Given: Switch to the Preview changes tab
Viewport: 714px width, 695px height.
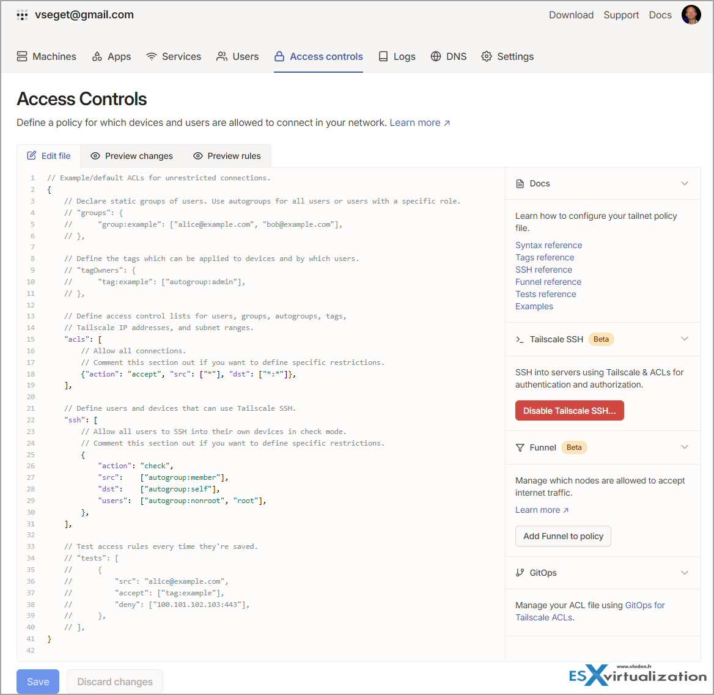Looking at the screenshot, I should point(131,156).
